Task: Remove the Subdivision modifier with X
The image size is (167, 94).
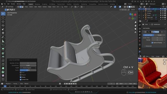Action: tap(162, 32)
